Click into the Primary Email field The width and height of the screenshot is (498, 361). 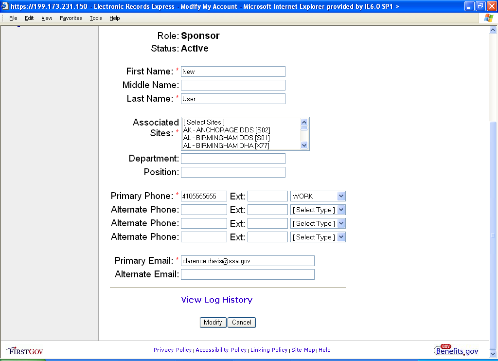248,261
